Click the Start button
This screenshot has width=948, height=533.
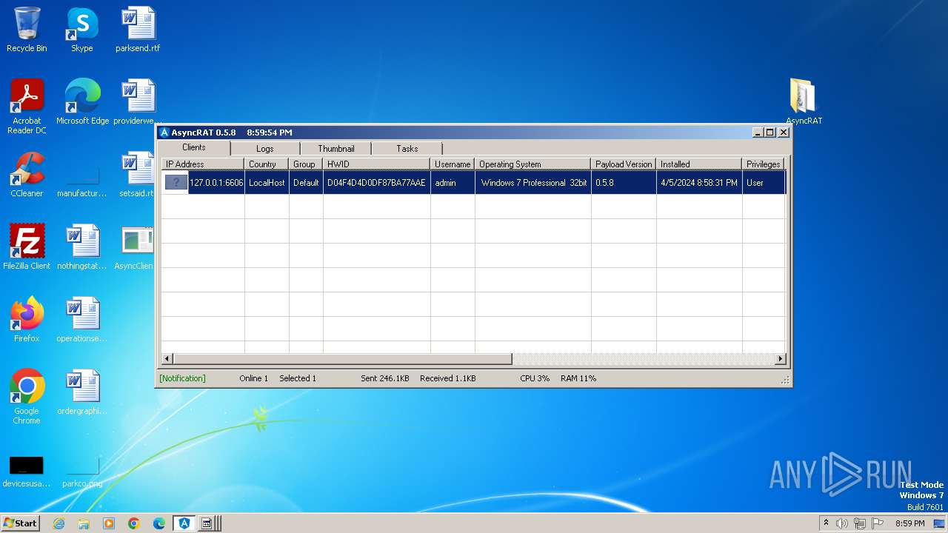tap(20, 523)
